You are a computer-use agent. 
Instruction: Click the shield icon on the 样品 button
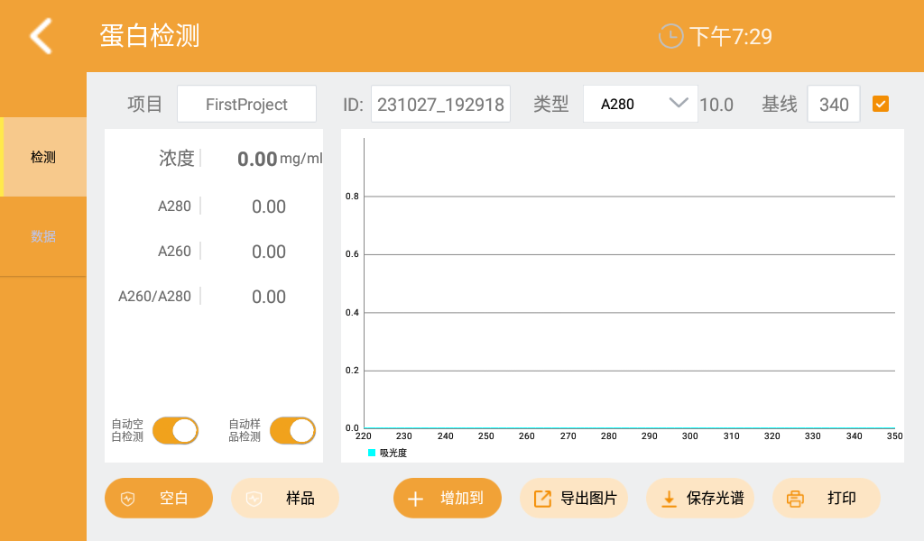(x=254, y=498)
